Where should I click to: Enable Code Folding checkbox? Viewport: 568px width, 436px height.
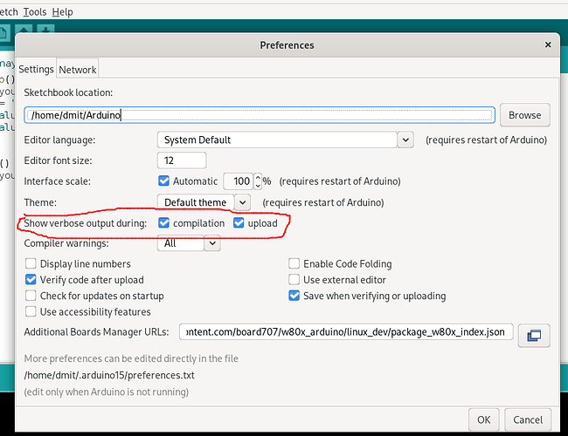[x=294, y=263]
